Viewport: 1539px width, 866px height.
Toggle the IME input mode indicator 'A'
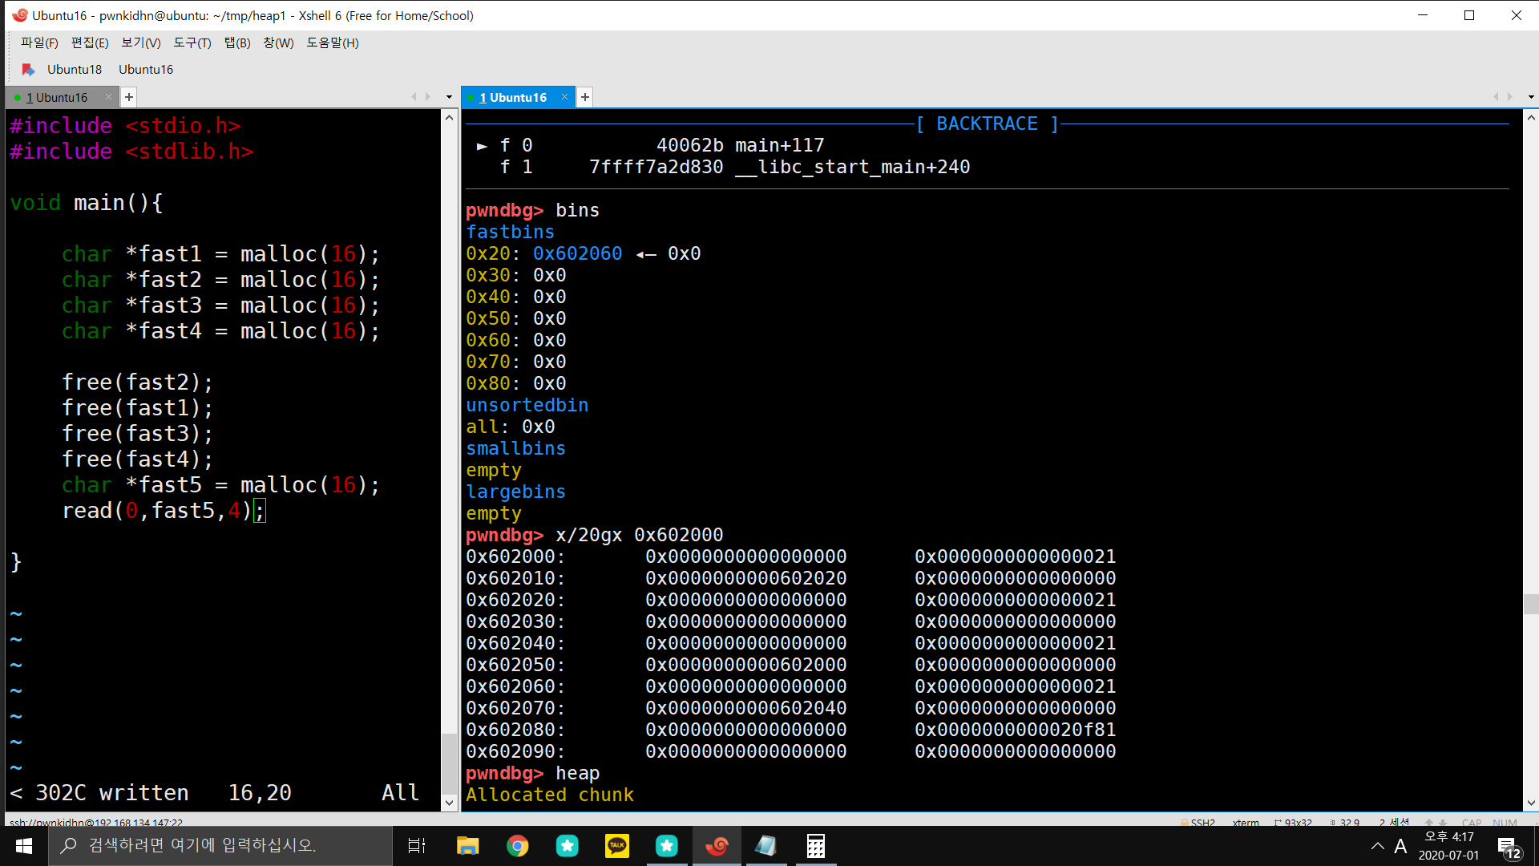pos(1400,846)
